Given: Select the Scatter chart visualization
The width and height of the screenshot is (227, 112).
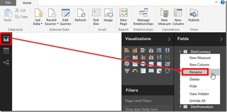Looking at the screenshot, I should pos(167,57).
